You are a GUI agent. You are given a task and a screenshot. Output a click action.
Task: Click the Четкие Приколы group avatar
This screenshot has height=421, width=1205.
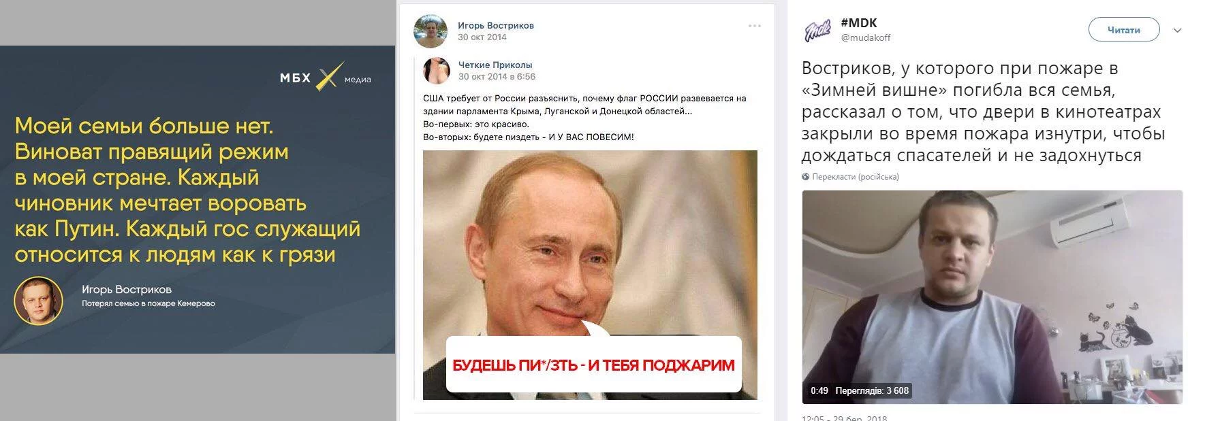point(437,71)
